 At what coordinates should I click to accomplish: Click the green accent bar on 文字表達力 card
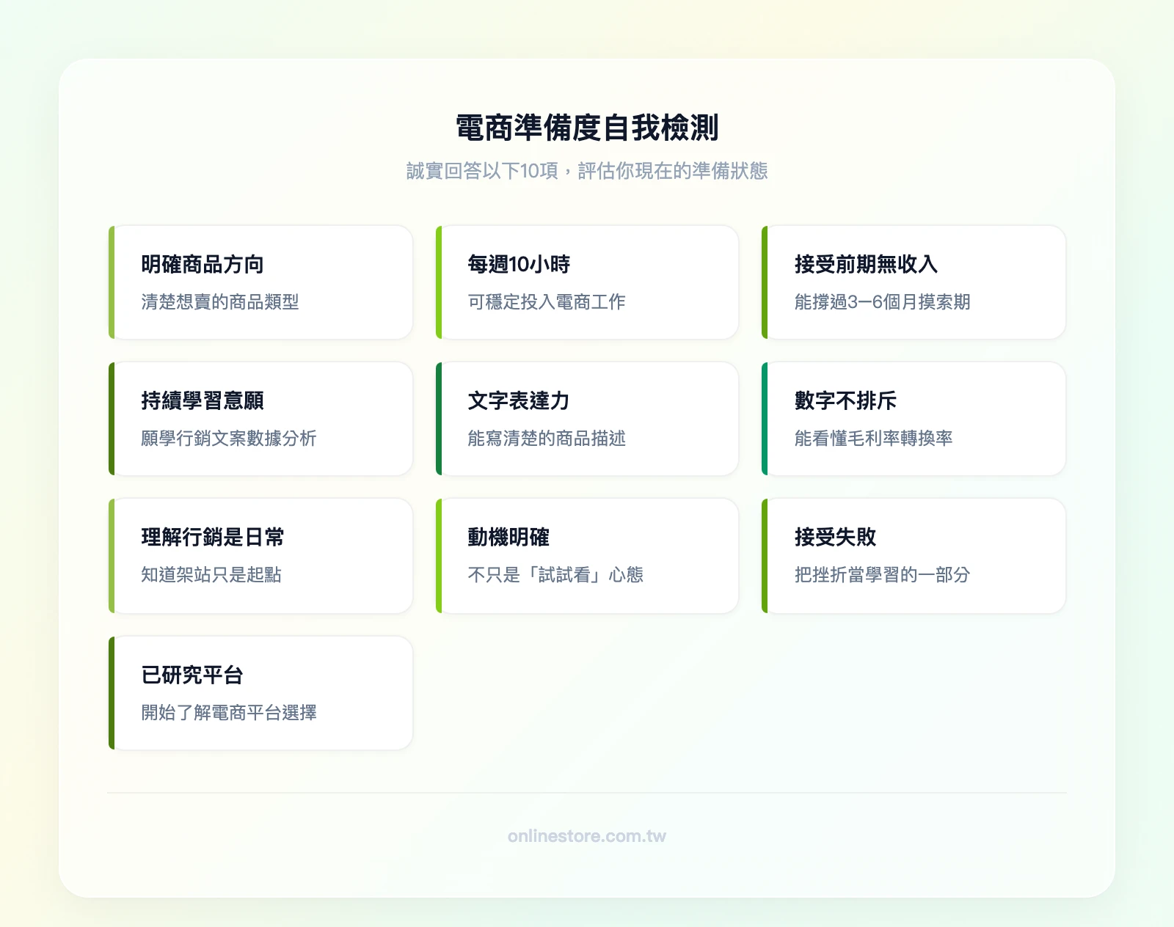[x=439, y=418]
